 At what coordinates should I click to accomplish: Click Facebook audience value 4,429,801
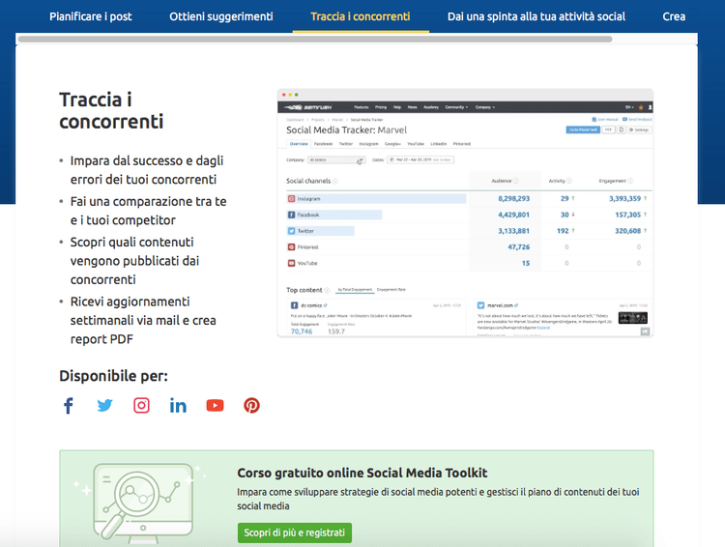click(x=513, y=215)
